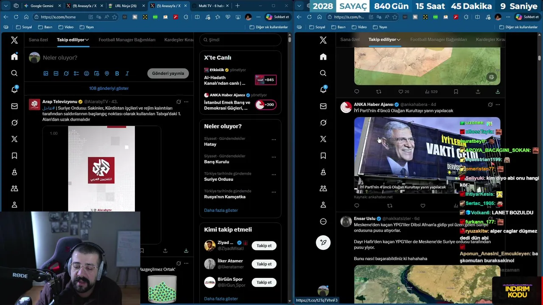Screen dimensions: 543x305
Task: Toggle split screen in the left browser toolbar
Action: pos(197,17)
